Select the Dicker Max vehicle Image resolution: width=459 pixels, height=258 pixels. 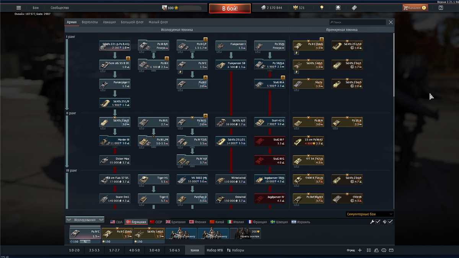[114, 160]
